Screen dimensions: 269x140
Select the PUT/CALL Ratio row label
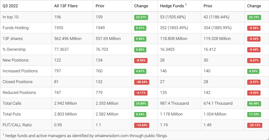click(x=17, y=125)
